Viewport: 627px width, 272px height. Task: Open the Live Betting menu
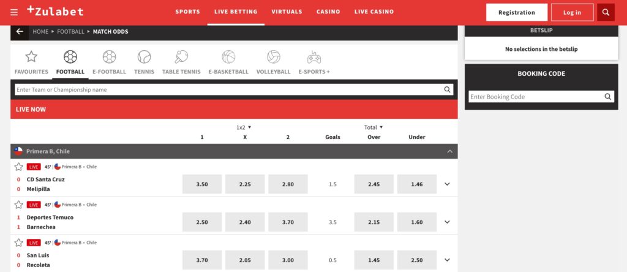236,12
